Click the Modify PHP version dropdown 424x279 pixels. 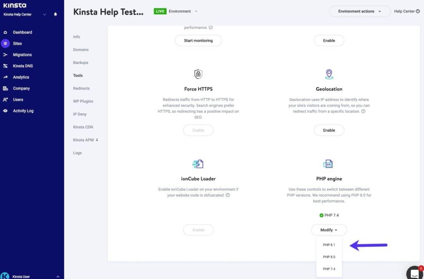click(329, 230)
